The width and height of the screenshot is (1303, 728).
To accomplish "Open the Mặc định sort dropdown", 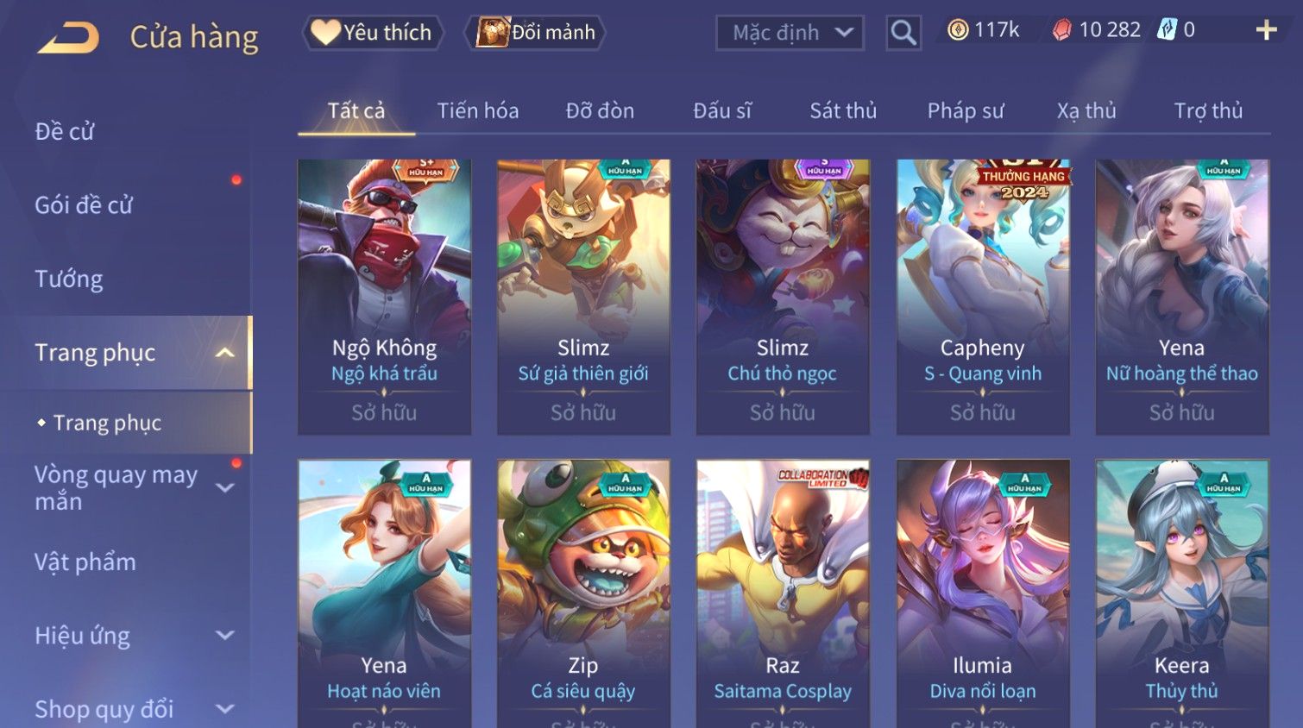I will click(x=790, y=33).
